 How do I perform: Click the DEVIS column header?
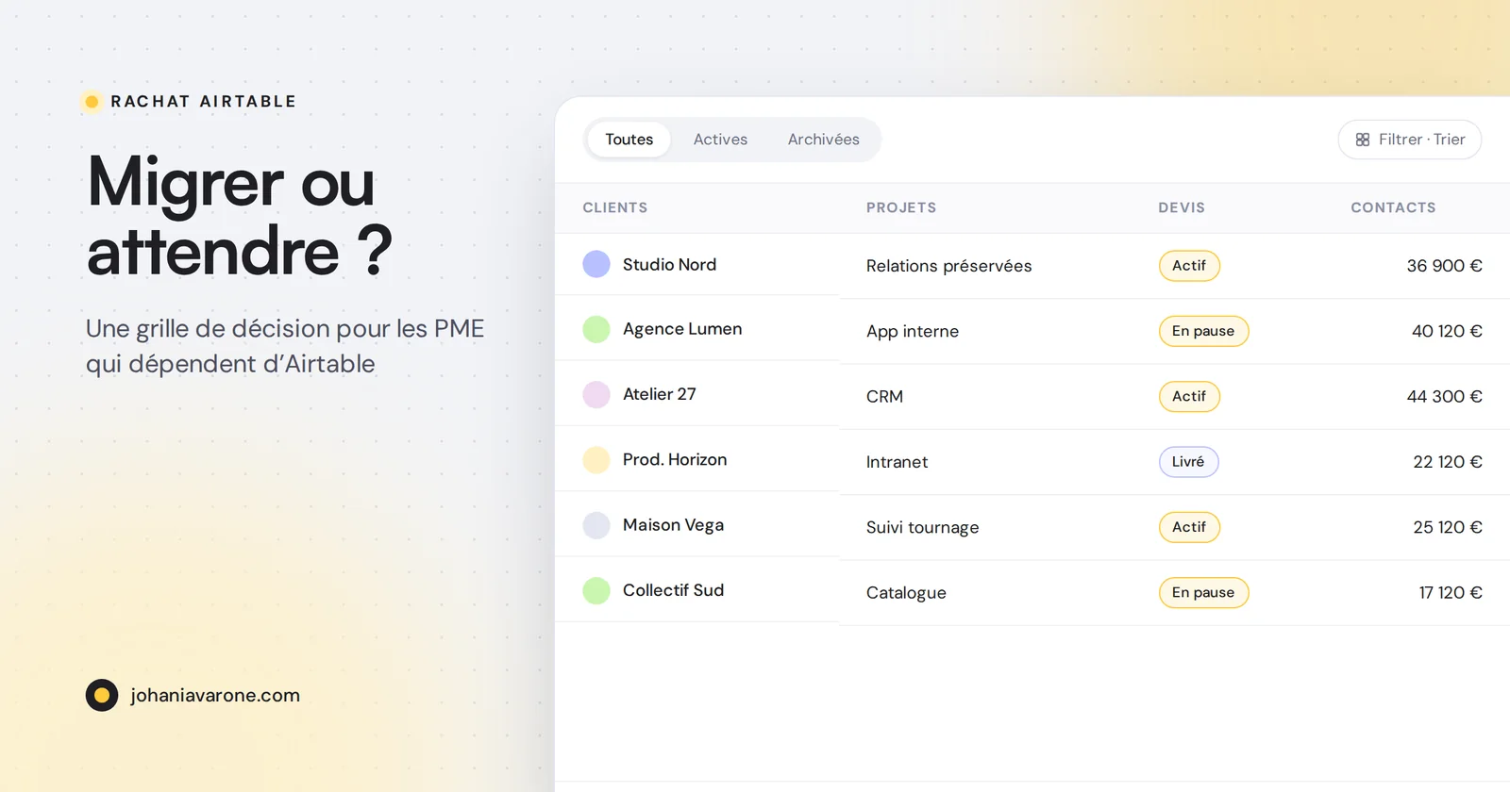(1182, 207)
